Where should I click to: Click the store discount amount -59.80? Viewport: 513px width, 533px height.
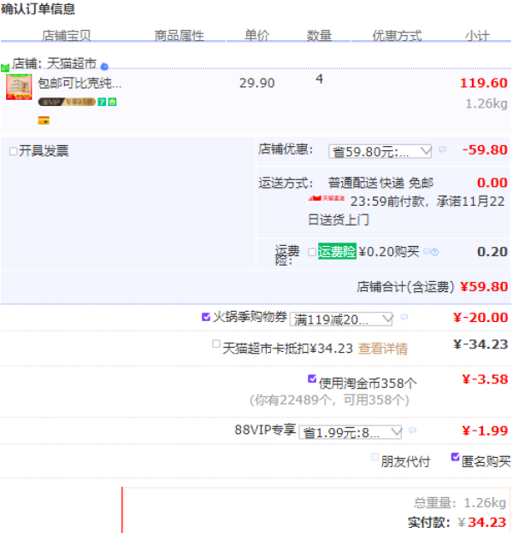click(485, 150)
